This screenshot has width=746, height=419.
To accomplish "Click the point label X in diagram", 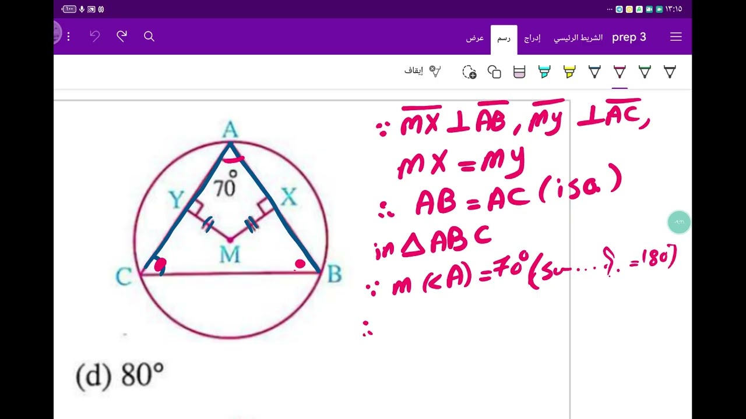I will coord(288,197).
